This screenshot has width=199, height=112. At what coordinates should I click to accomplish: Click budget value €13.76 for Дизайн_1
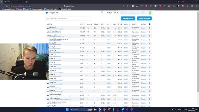click(x=126, y=28)
